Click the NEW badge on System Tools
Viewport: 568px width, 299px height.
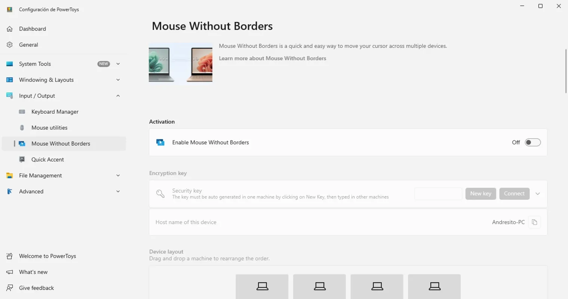pos(104,64)
